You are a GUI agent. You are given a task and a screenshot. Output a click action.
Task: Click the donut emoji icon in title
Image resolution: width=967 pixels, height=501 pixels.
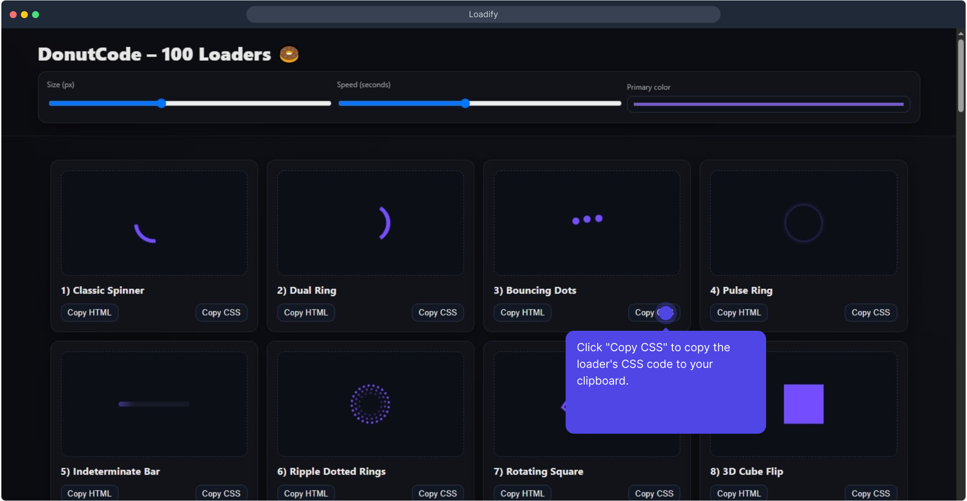(x=289, y=54)
